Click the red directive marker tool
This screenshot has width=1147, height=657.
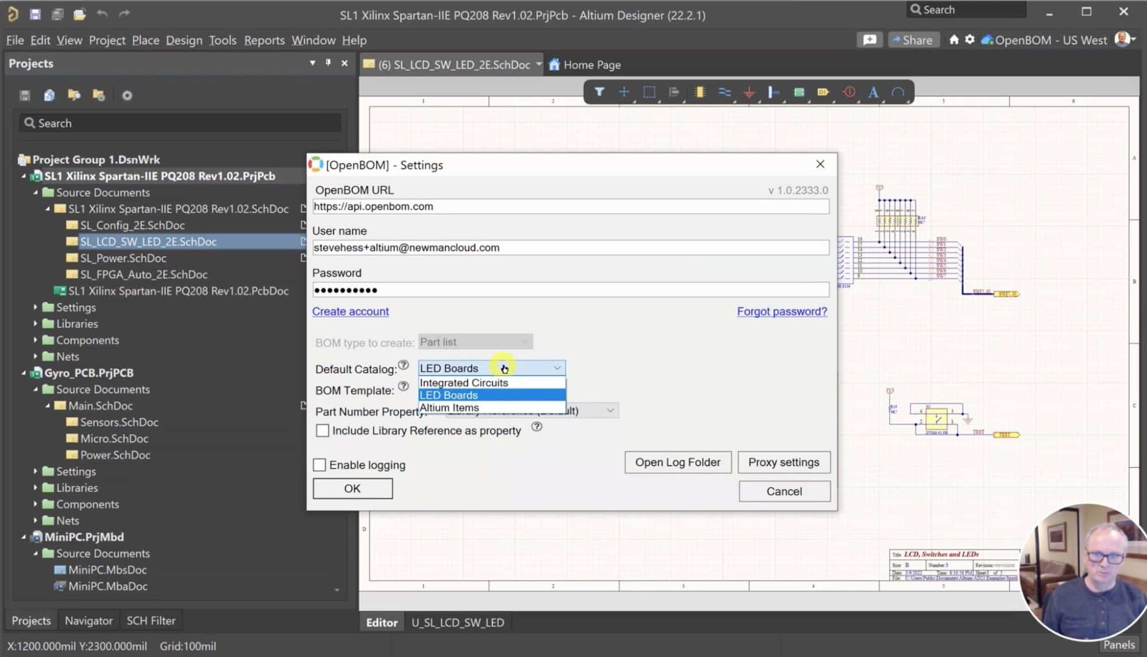click(849, 92)
